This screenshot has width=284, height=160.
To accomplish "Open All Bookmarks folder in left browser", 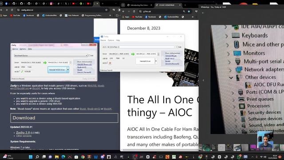I will tap(117, 16).
